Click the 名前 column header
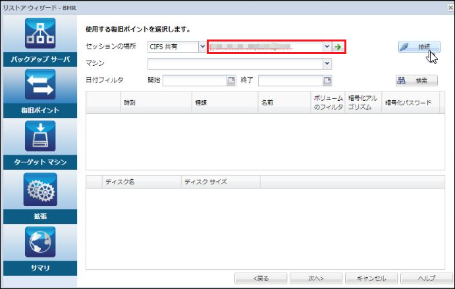 [284, 103]
